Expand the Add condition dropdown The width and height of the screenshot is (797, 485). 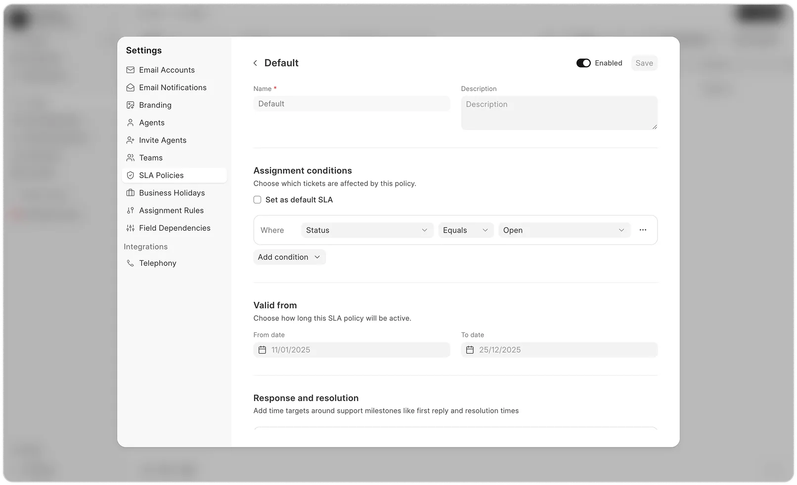tap(289, 257)
